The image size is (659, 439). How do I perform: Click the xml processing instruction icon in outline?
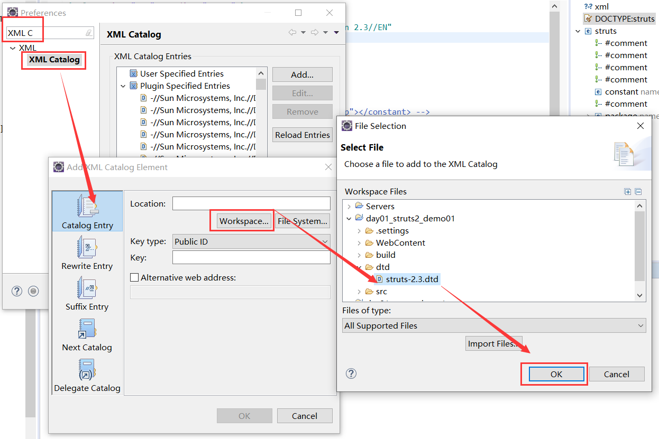click(x=588, y=6)
